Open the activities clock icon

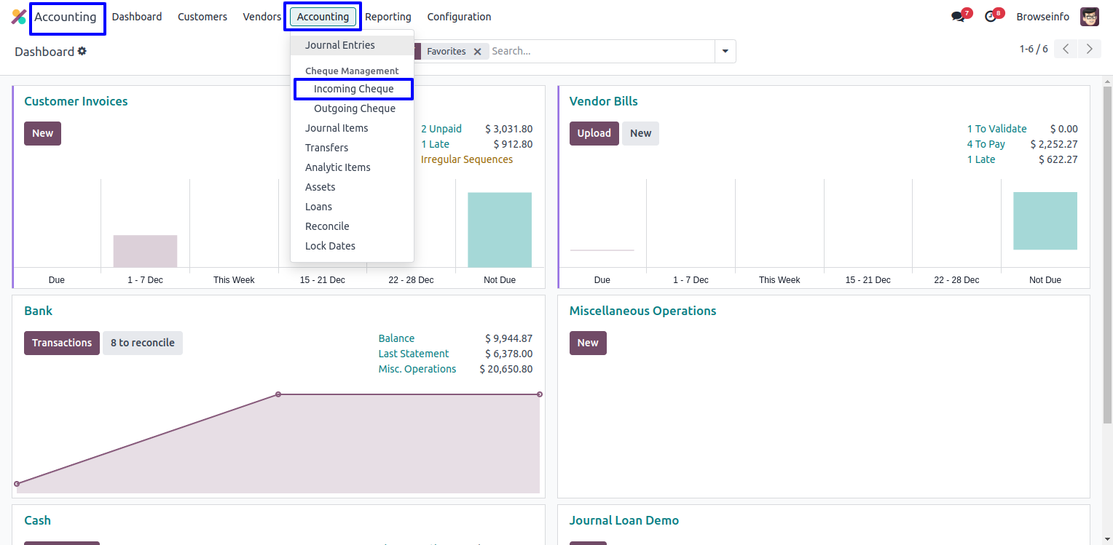click(x=990, y=17)
